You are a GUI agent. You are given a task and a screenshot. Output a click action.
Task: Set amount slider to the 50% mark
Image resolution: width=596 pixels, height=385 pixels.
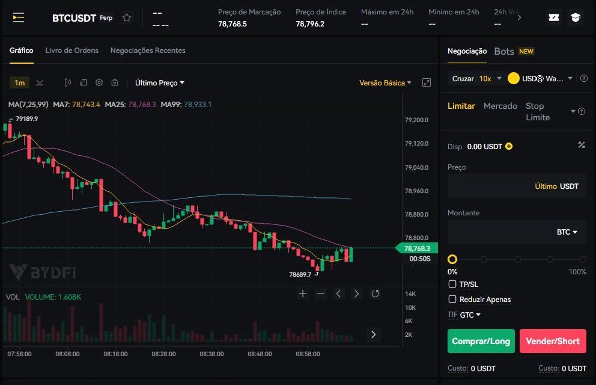click(518, 259)
